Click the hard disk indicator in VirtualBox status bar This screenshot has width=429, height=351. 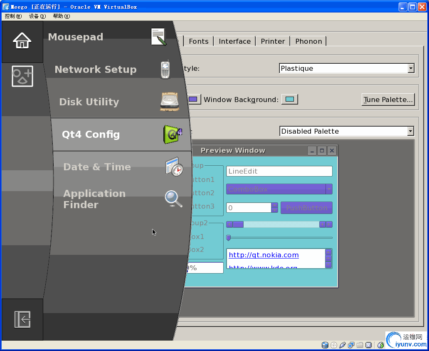click(325, 345)
